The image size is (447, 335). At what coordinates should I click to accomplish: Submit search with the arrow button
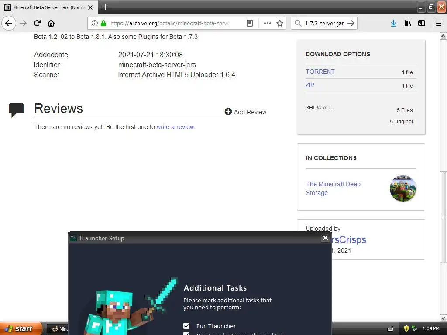351,23
